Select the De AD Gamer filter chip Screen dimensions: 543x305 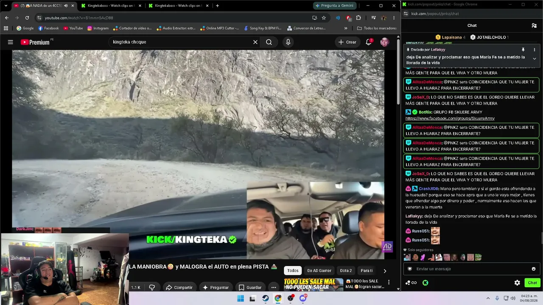pos(319,271)
